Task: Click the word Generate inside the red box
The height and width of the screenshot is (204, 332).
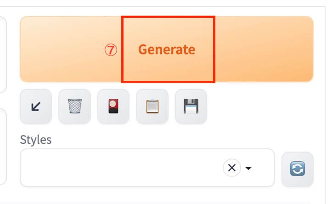Action: click(166, 50)
